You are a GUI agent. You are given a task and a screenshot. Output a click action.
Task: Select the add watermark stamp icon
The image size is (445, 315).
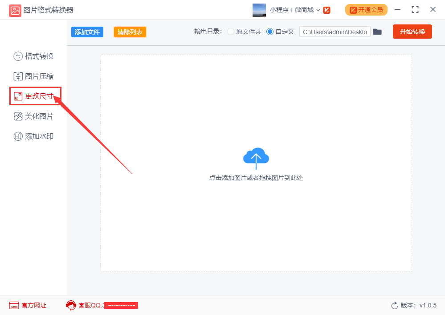click(18, 136)
